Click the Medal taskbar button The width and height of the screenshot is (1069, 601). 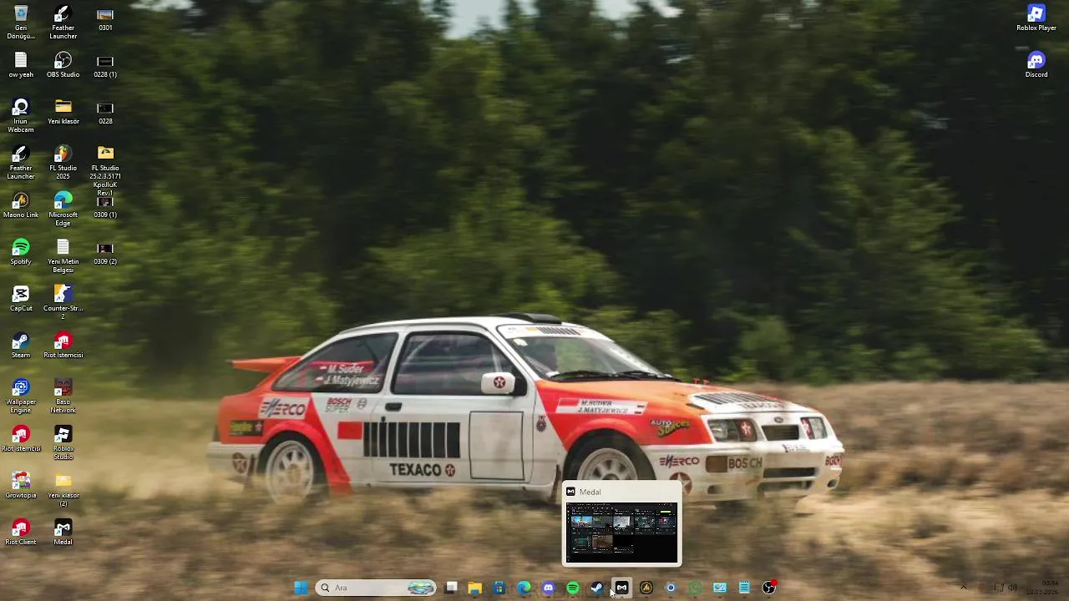point(621,588)
